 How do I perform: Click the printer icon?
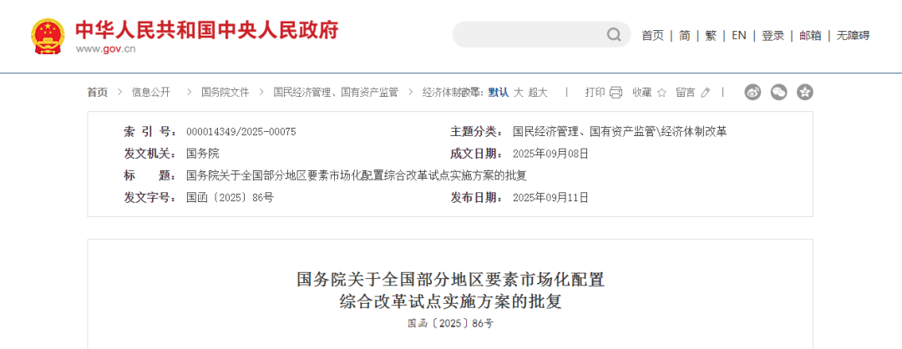coord(616,93)
